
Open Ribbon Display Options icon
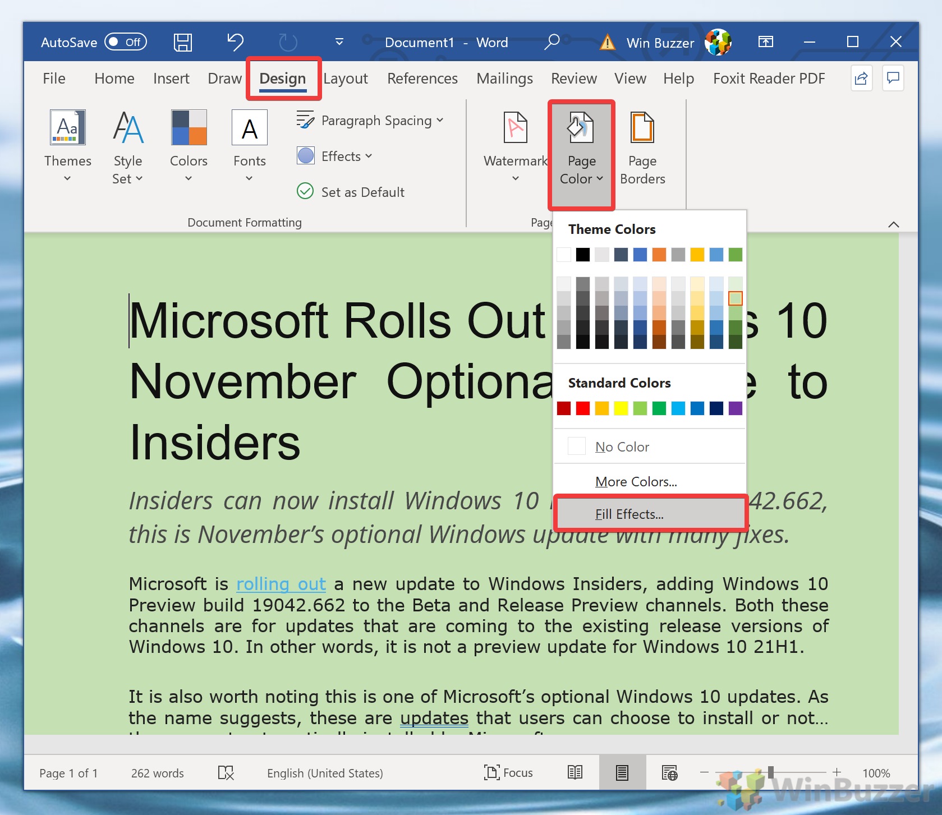click(x=765, y=42)
